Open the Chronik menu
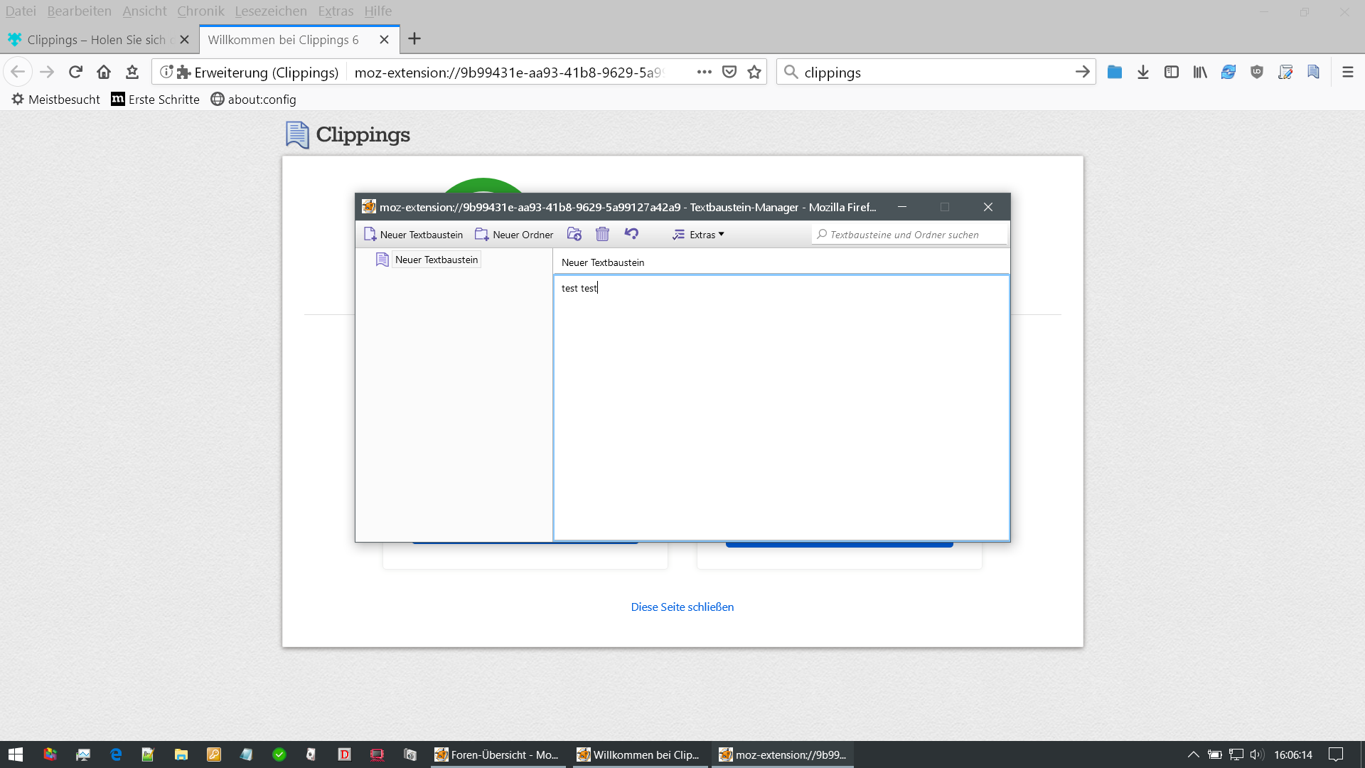Image resolution: width=1365 pixels, height=768 pixels. (200, 11)
